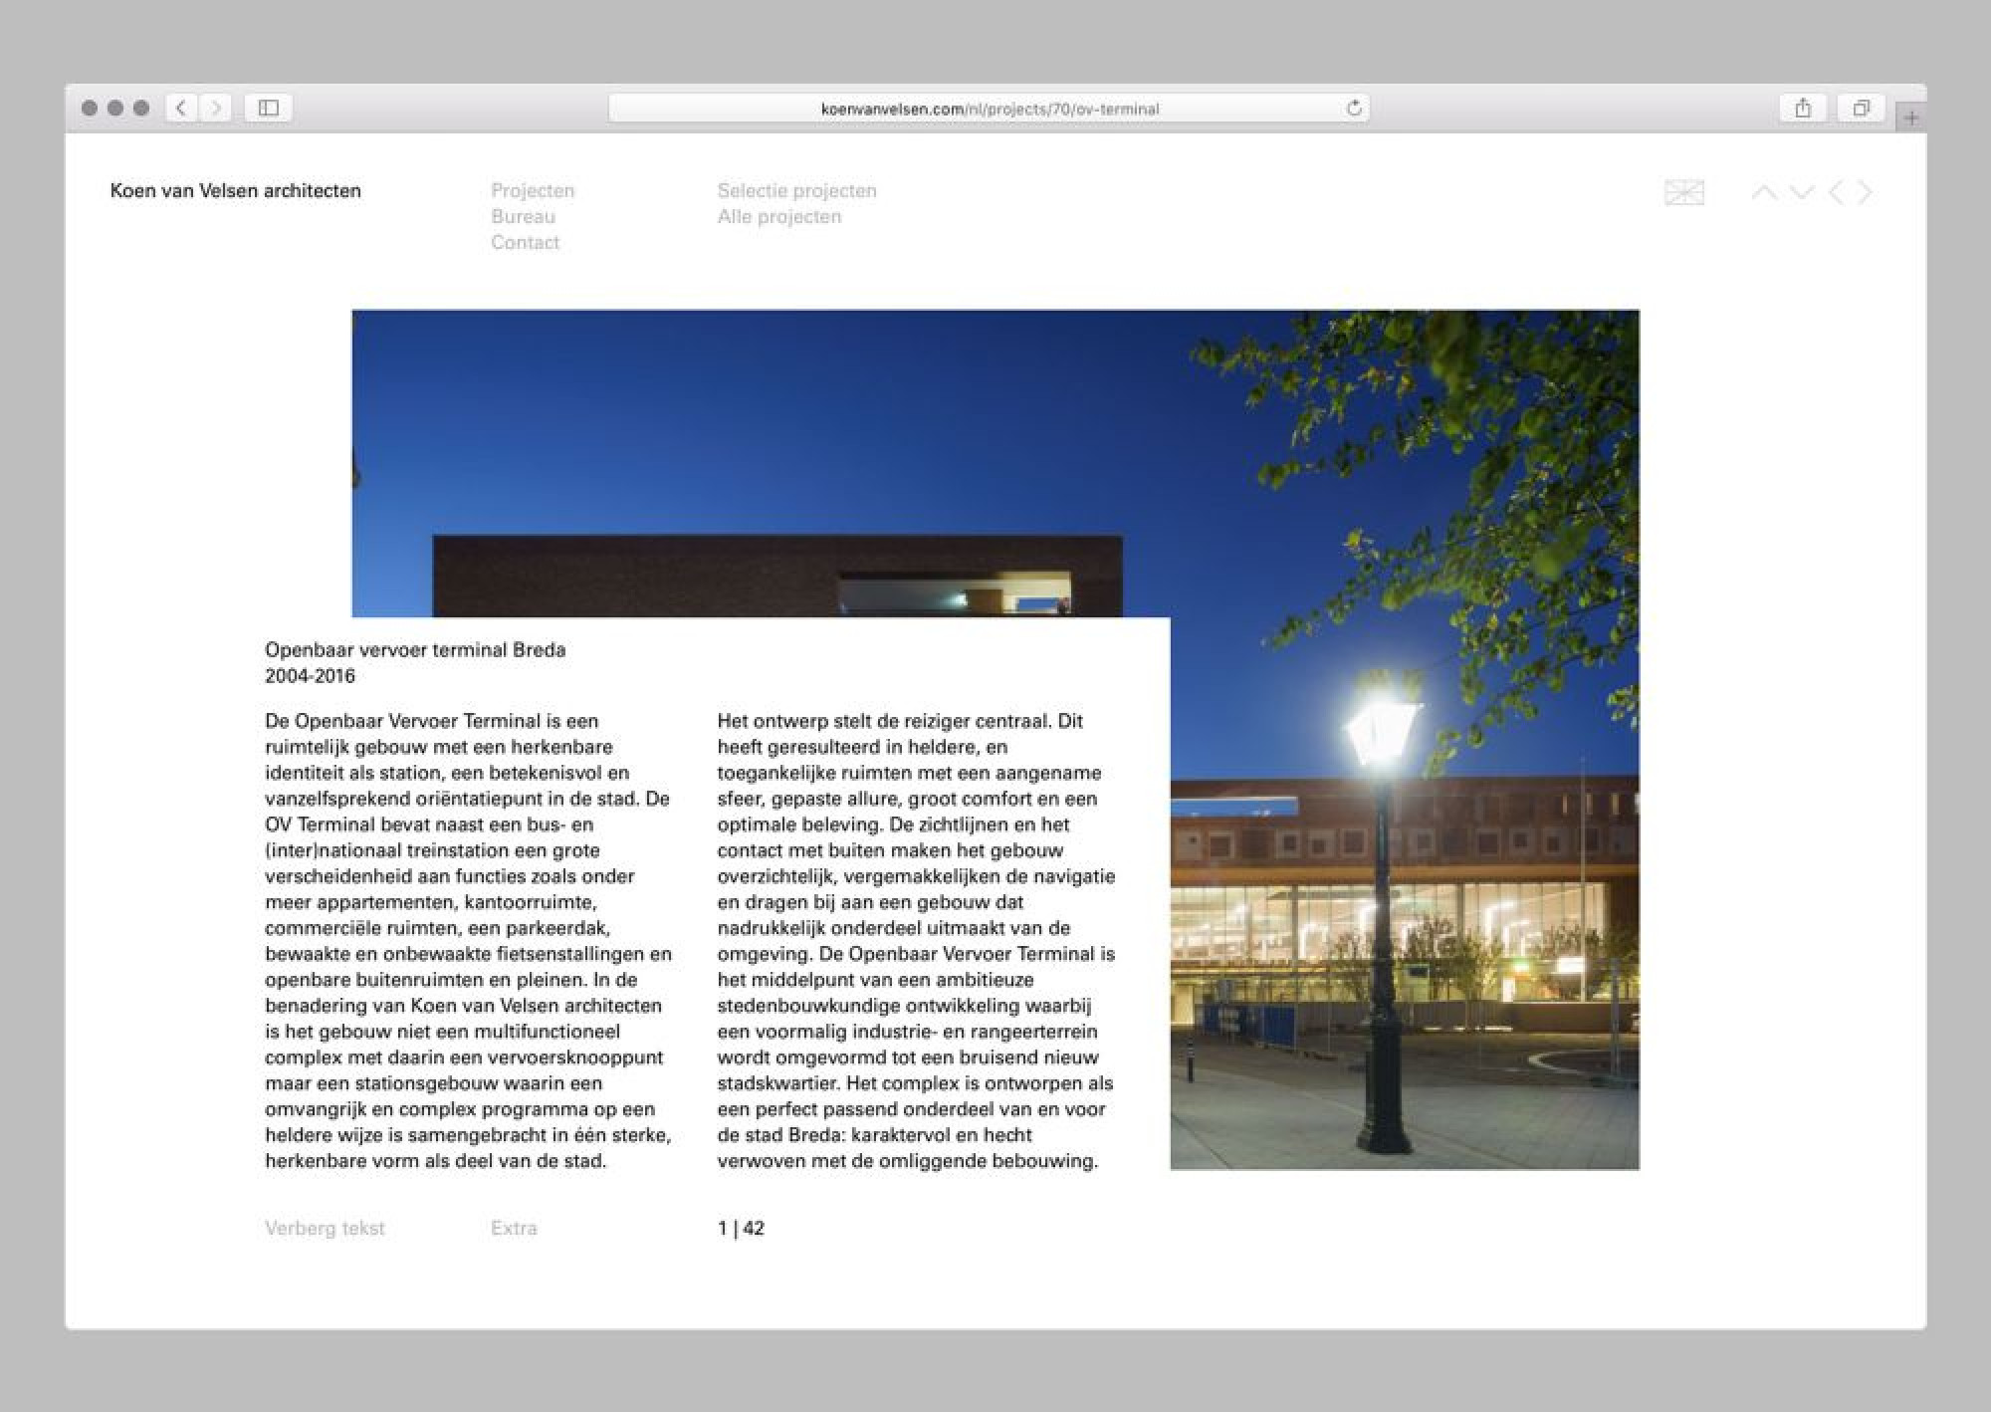This screenshot has height=1412, width=1991.
Task: Open the Bureau menu item
Action: [523, 216]
